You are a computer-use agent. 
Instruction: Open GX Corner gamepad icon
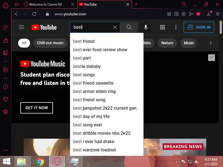pyautogui.click(x=16, y=4)
